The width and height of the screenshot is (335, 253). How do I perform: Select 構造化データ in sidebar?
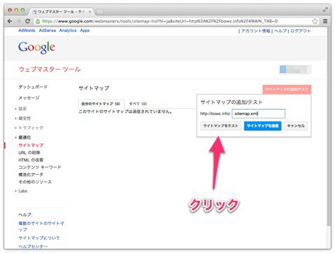pyautogui.click(x=31, y=174)
